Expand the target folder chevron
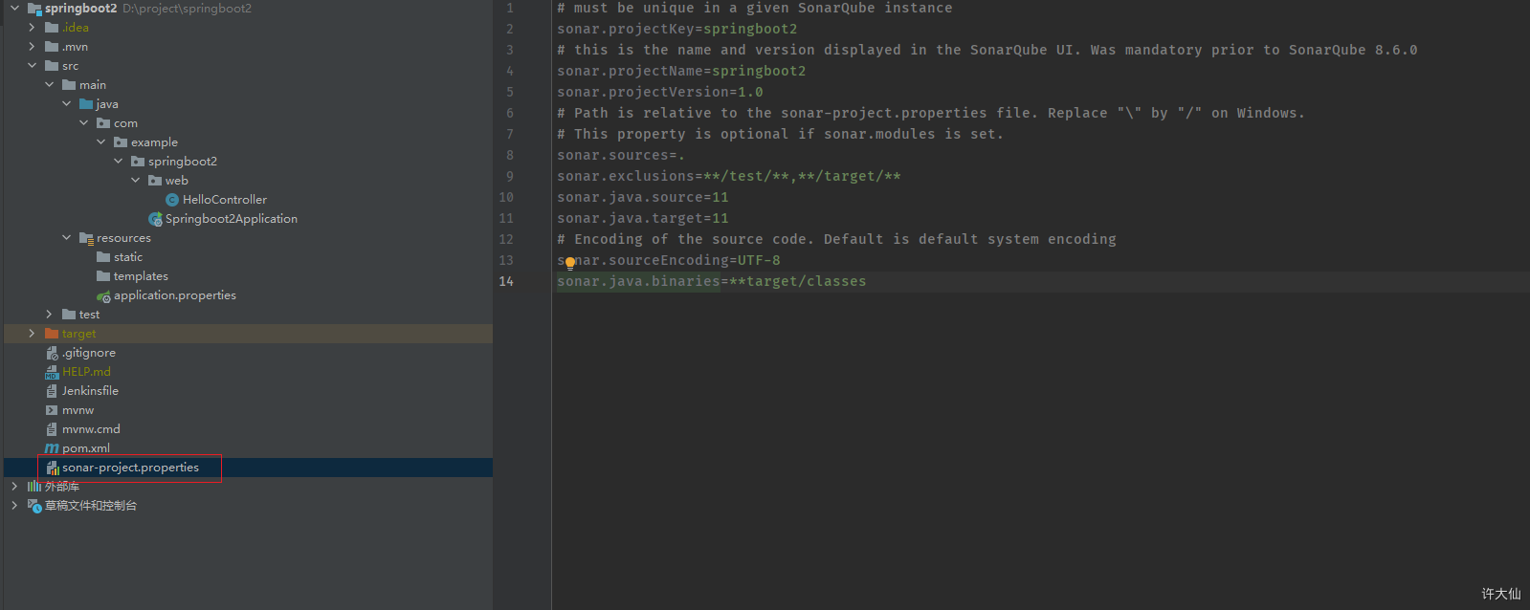 coord(33,334)
